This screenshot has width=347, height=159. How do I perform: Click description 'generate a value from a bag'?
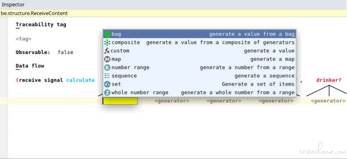point(252,34)
